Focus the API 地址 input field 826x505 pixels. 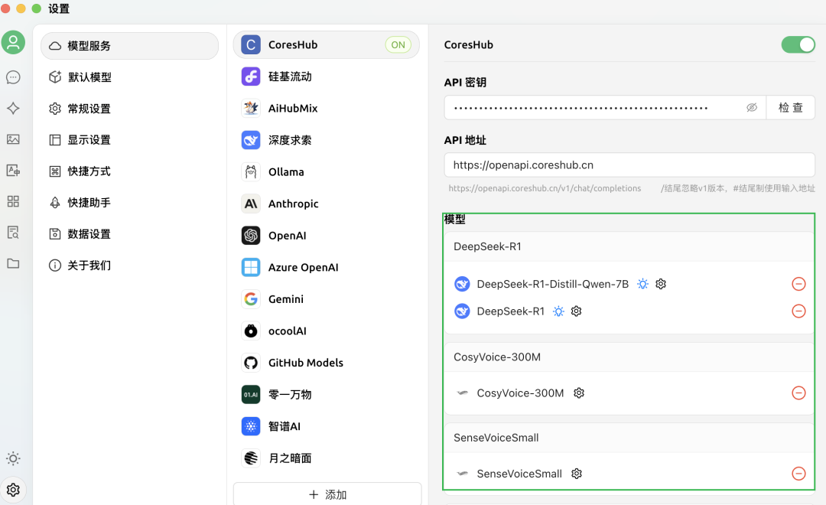click(x=629, y=165)
